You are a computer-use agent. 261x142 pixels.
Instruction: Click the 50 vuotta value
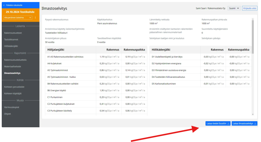point(50,42)
